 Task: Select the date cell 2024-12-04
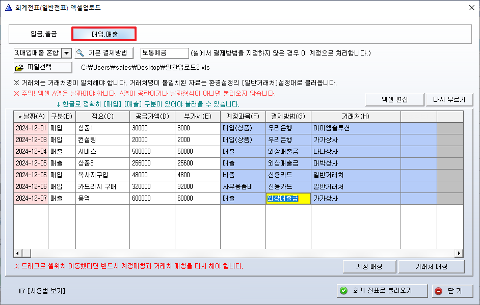click(31, 151)
